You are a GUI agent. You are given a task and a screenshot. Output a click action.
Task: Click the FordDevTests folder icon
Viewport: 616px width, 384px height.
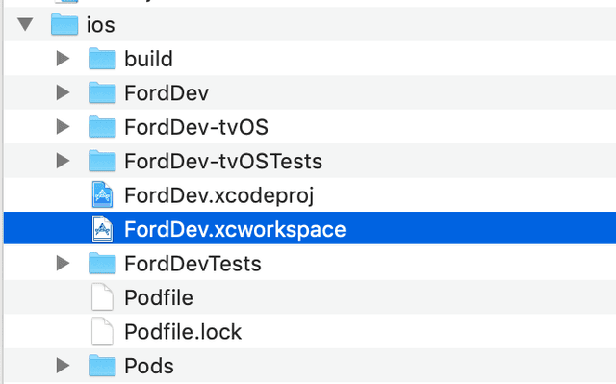point(102,263)
